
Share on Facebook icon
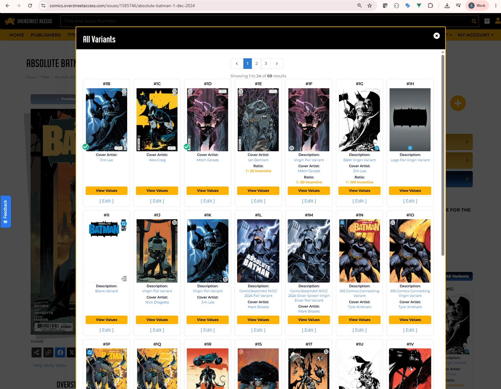tap(60, 352)
